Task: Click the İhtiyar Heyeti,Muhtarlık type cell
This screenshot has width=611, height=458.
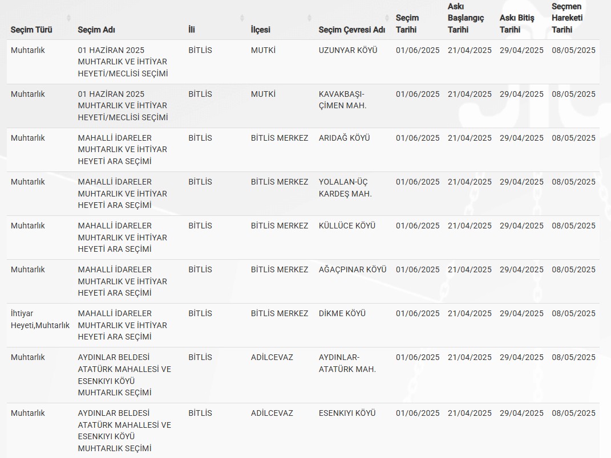Action: click(40, 319)
